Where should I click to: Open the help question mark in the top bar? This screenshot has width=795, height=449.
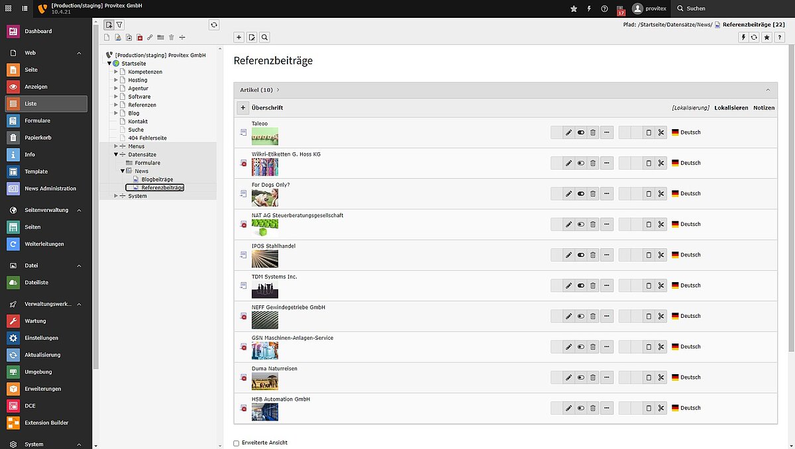604,9
